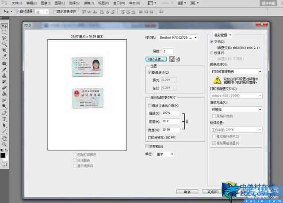Select the Spot Healing Brush tool
The image size is (283, 203).
coord(4,64)
